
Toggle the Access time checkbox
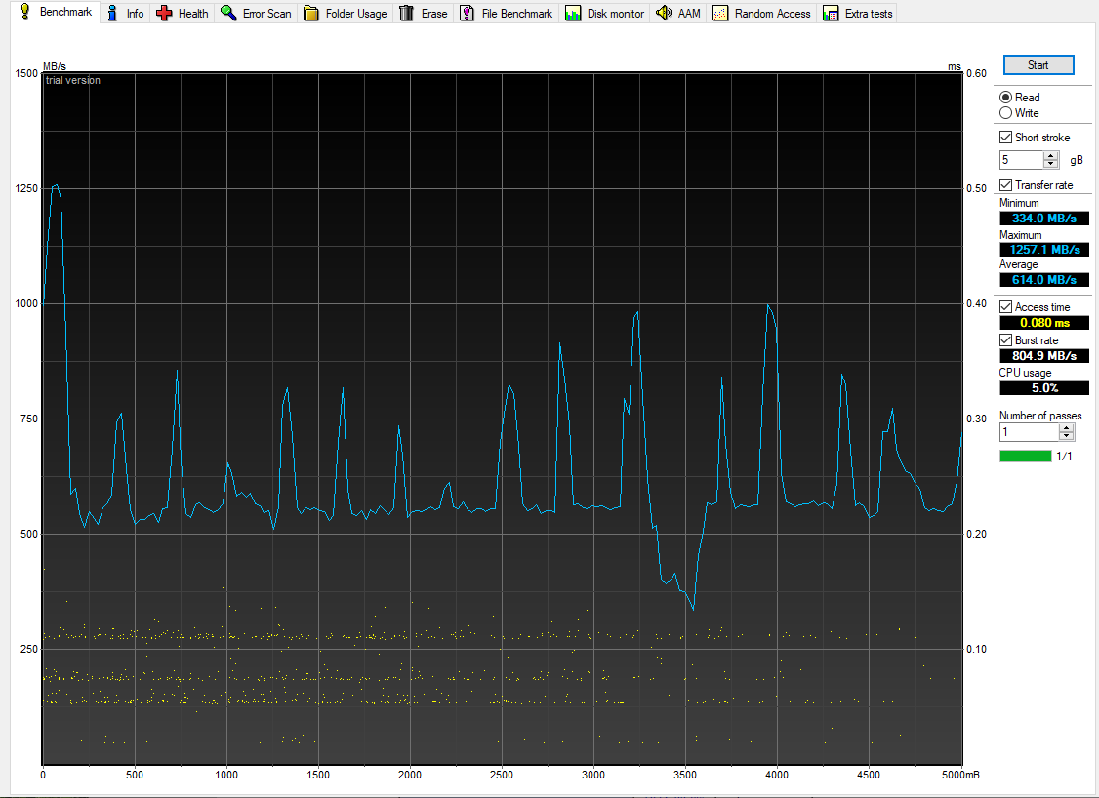coord(1005,307)
